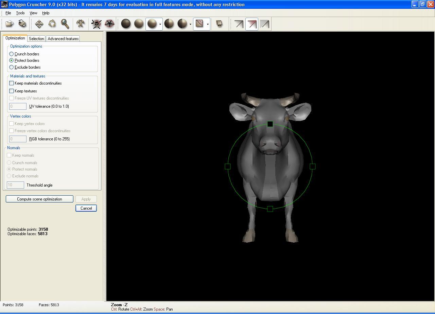Screen dimensions: 435x314
Task: Select the magnifier zoom tool
Action: pyautogui.click(x=65, y=24)
